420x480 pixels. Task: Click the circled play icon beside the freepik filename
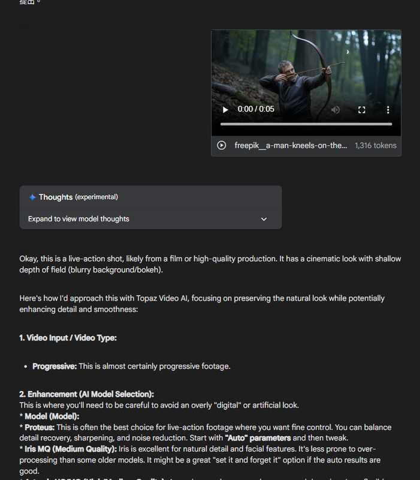[x=222, y=145]
